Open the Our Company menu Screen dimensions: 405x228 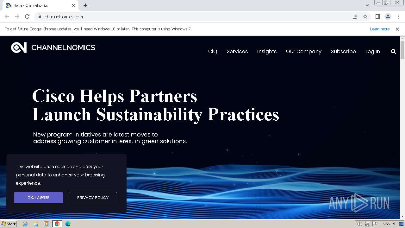pos(304,51)
